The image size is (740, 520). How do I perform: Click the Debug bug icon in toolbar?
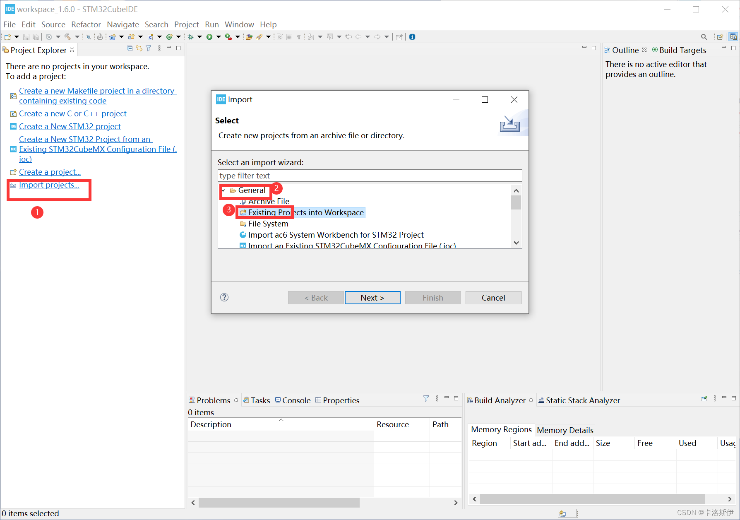[190, 37]
